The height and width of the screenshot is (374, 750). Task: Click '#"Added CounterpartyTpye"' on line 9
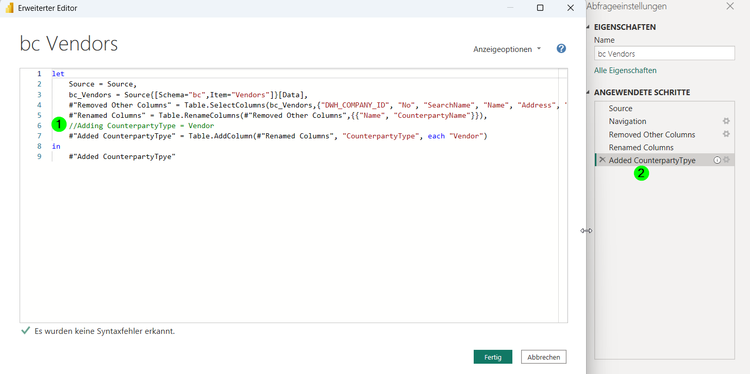[122, 156]
